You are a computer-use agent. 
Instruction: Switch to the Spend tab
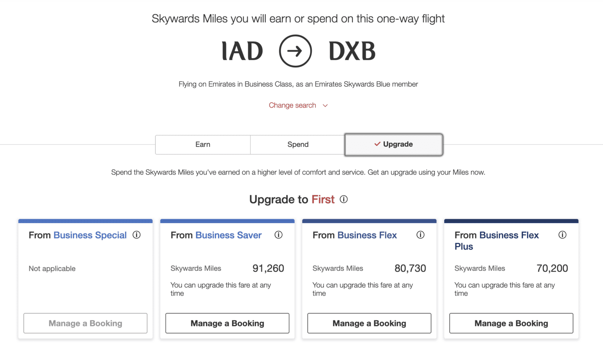pos(298,144)
